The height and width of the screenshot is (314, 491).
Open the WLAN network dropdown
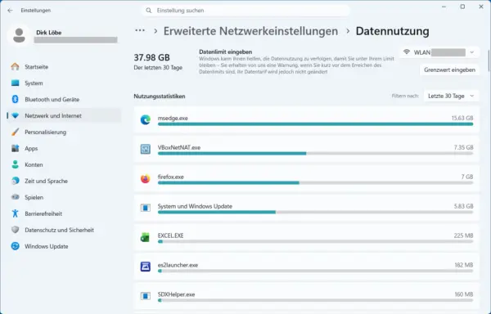pyautogui.click(x=439, y=52)
